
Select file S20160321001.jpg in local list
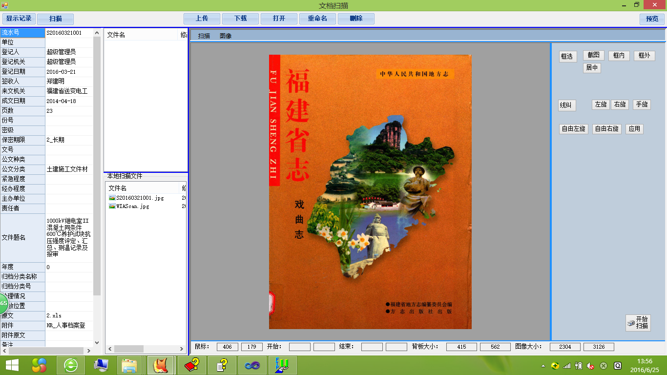click(140, 198)
